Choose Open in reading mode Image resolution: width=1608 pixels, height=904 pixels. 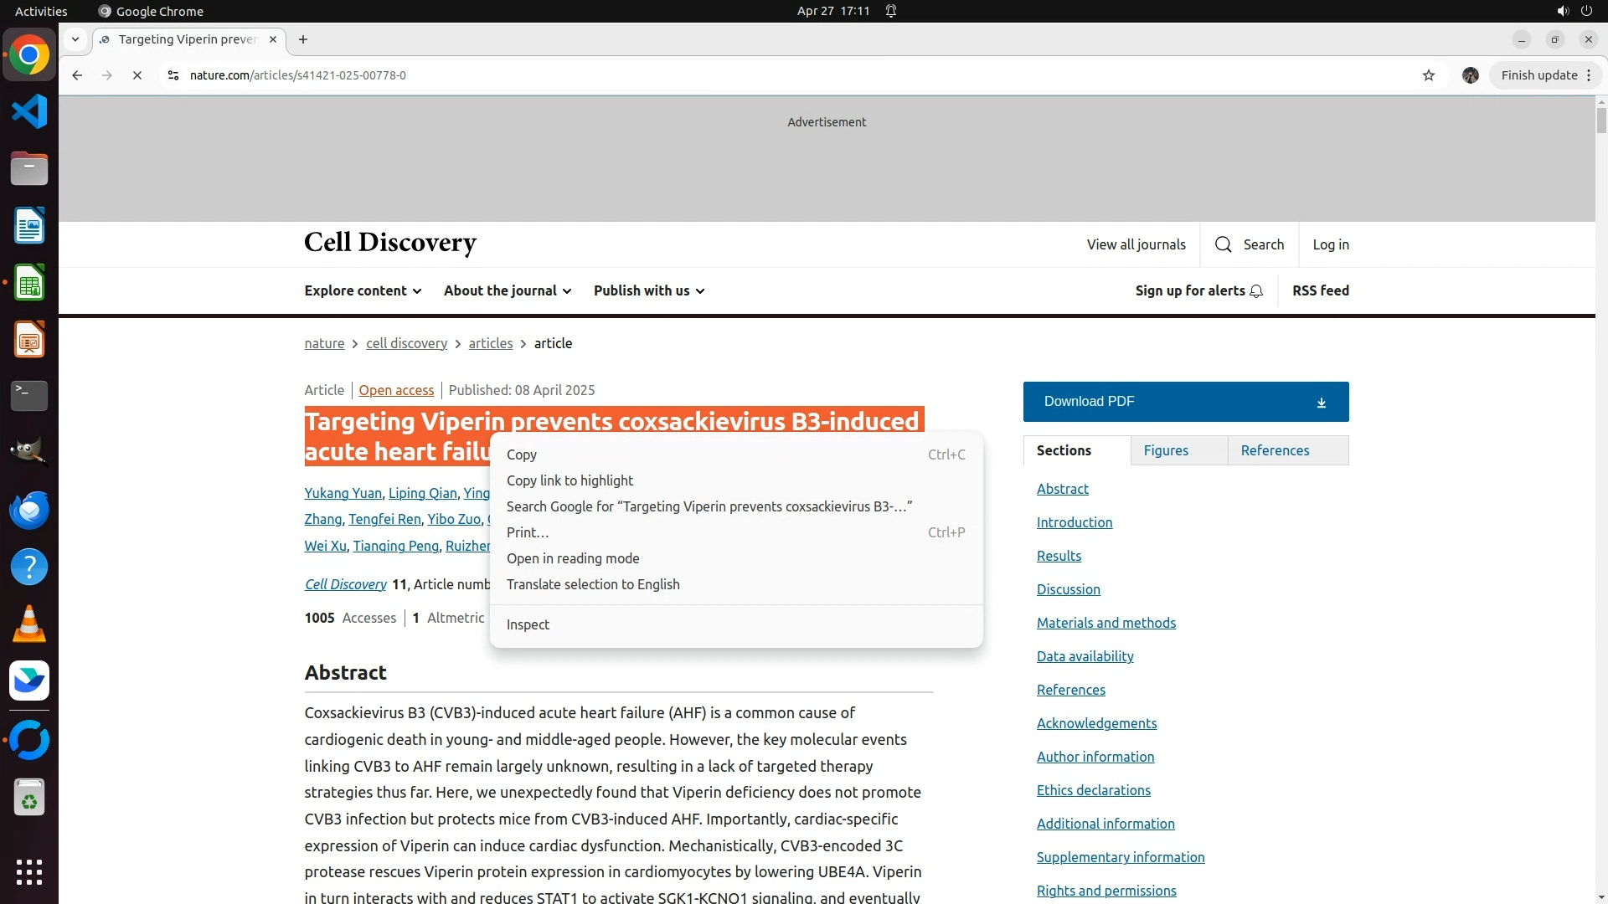[x=573, y=558]
